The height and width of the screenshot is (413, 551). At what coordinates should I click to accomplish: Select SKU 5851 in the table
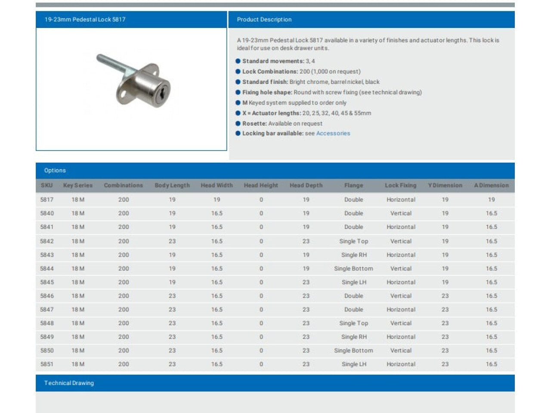47,364
